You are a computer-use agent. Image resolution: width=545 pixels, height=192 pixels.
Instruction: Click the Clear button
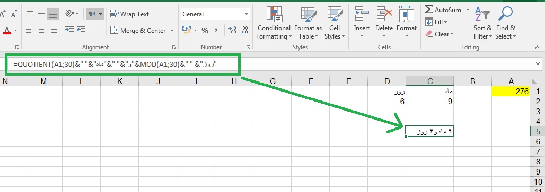click(x=439, y=34)
